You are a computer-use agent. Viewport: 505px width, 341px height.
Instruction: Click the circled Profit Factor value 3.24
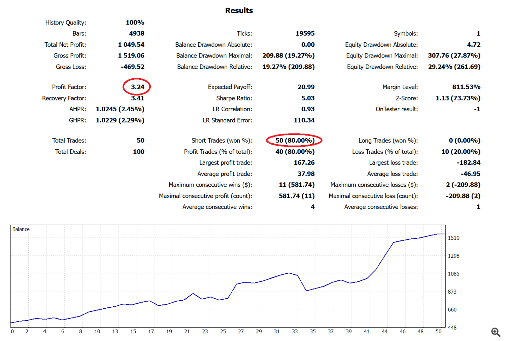click(x=137, y=87)
